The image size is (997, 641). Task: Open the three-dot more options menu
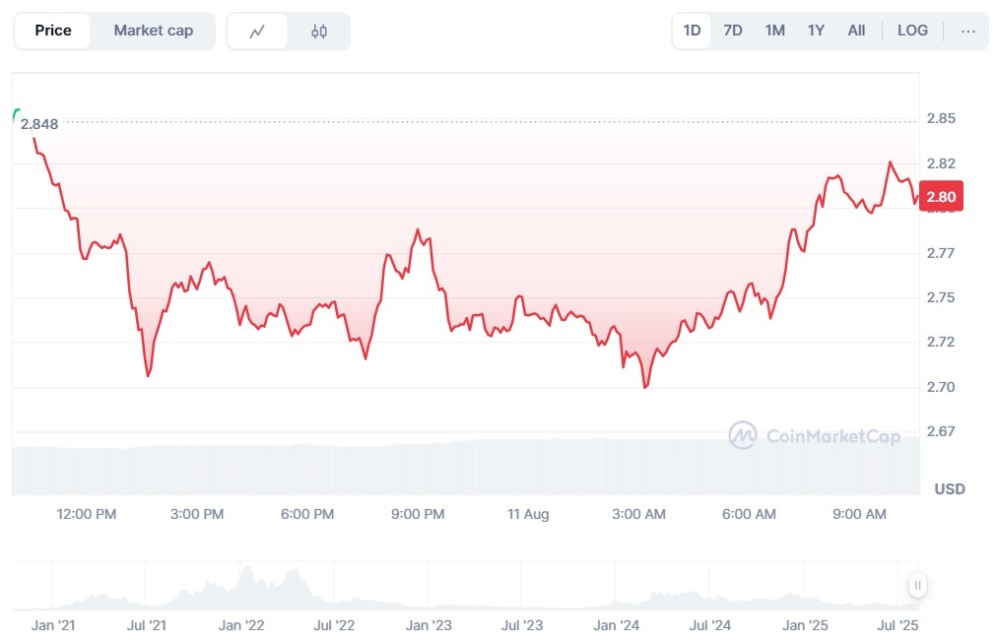coord(968,31)
